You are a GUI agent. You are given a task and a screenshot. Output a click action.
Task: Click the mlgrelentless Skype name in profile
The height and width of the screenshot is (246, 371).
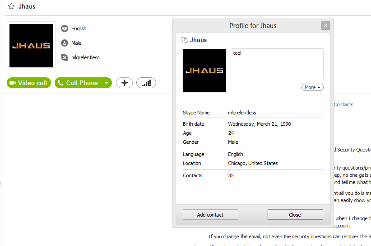[242, 113]
